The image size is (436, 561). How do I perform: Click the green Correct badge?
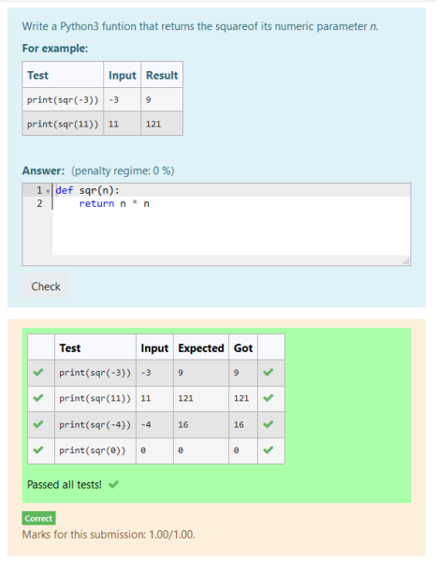click(38, 518)
